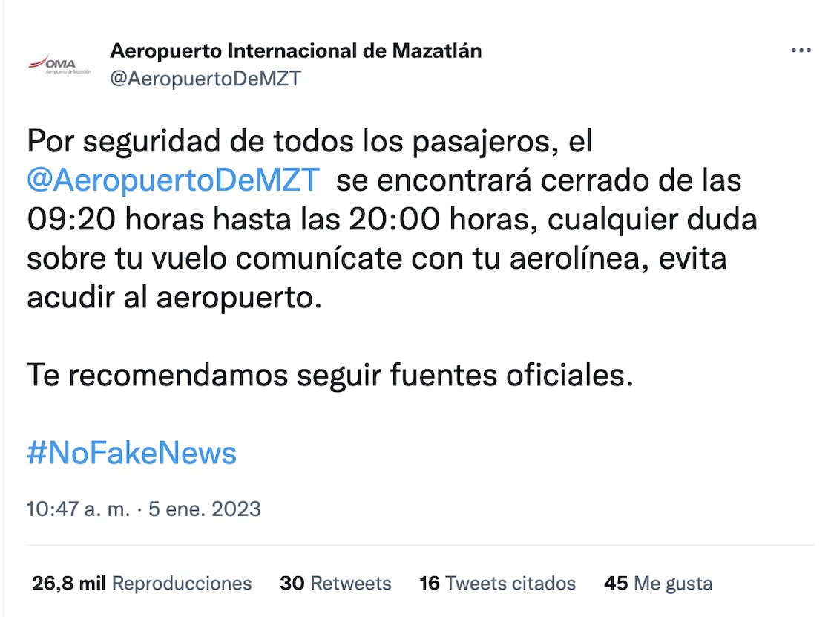Click the blue @AeropuertoDeMZT mention in the tweet
The image size is (831, 617).
(174, 181)
